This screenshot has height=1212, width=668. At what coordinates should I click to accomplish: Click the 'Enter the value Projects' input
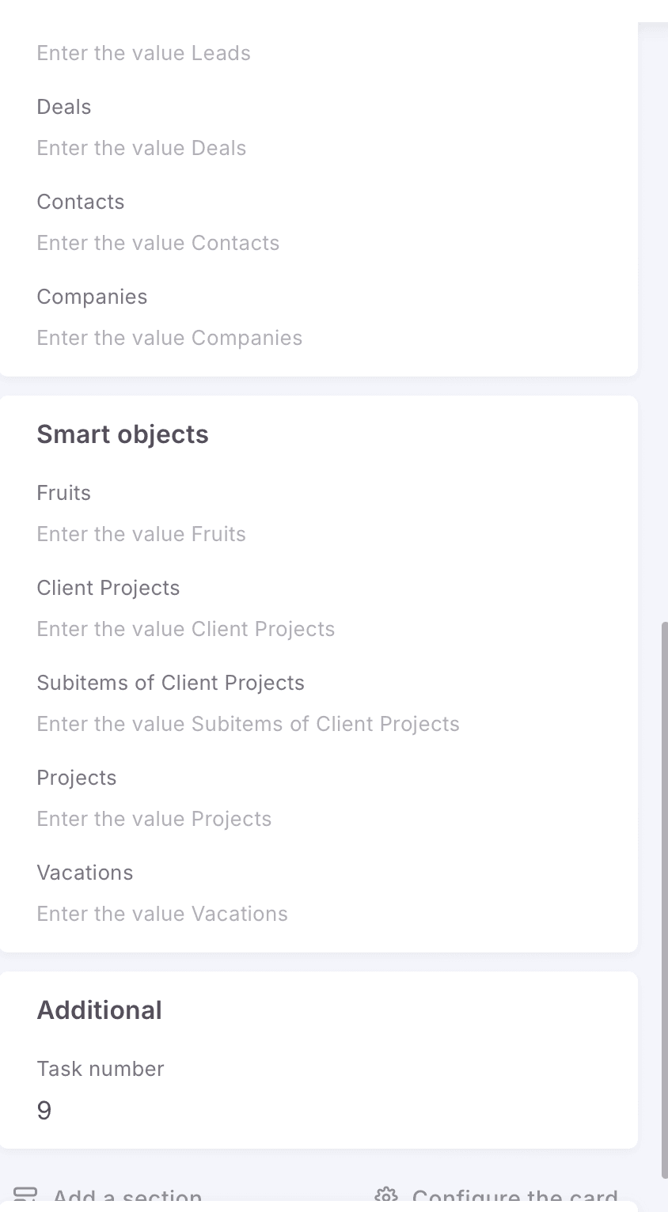[x=154, y=819]
